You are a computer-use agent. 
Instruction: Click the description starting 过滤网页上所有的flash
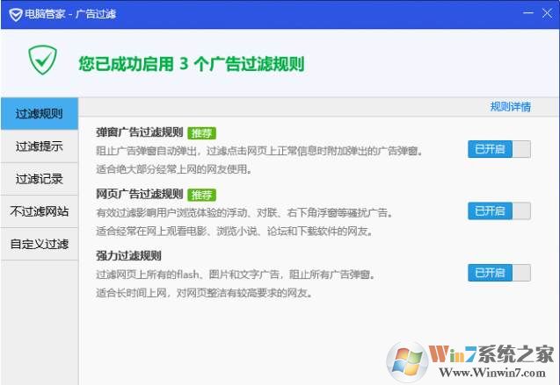point(236,274)
